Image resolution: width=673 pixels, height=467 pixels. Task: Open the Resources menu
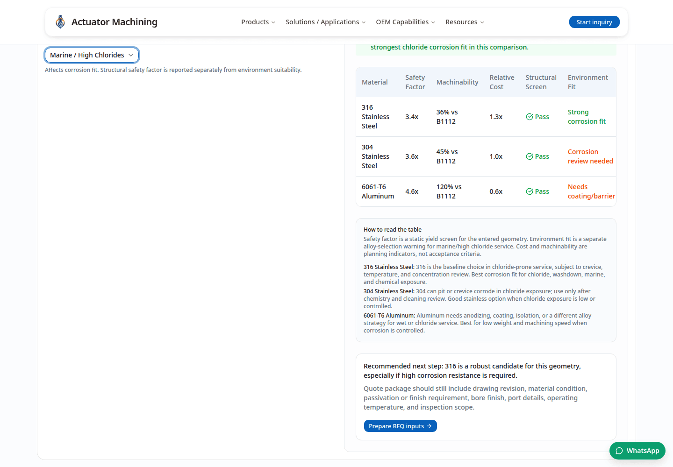[465, 22]
